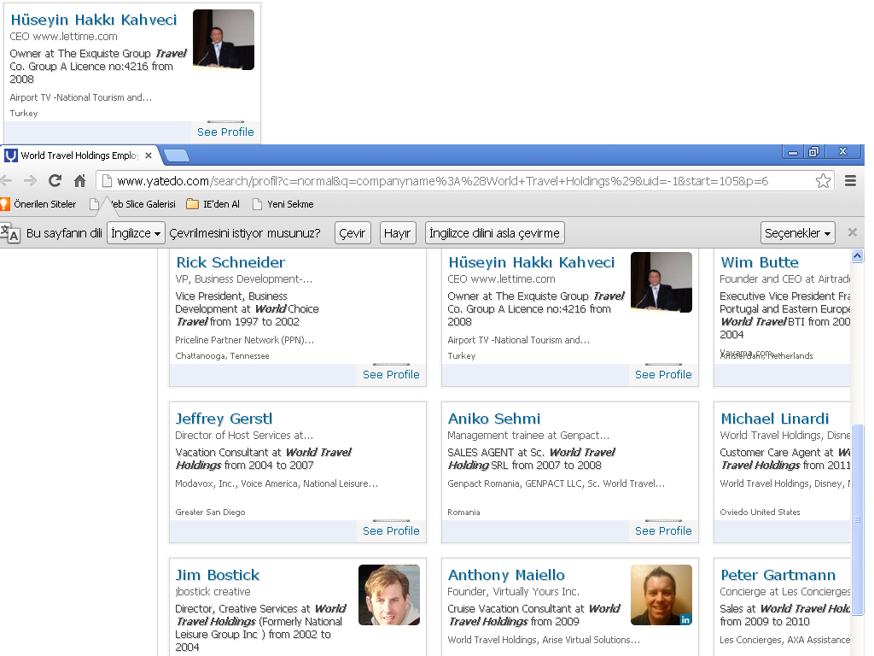The width and height of the screenshot is (874, 656).
Task: Go to the browser home page icon
Action: (79, 181)
